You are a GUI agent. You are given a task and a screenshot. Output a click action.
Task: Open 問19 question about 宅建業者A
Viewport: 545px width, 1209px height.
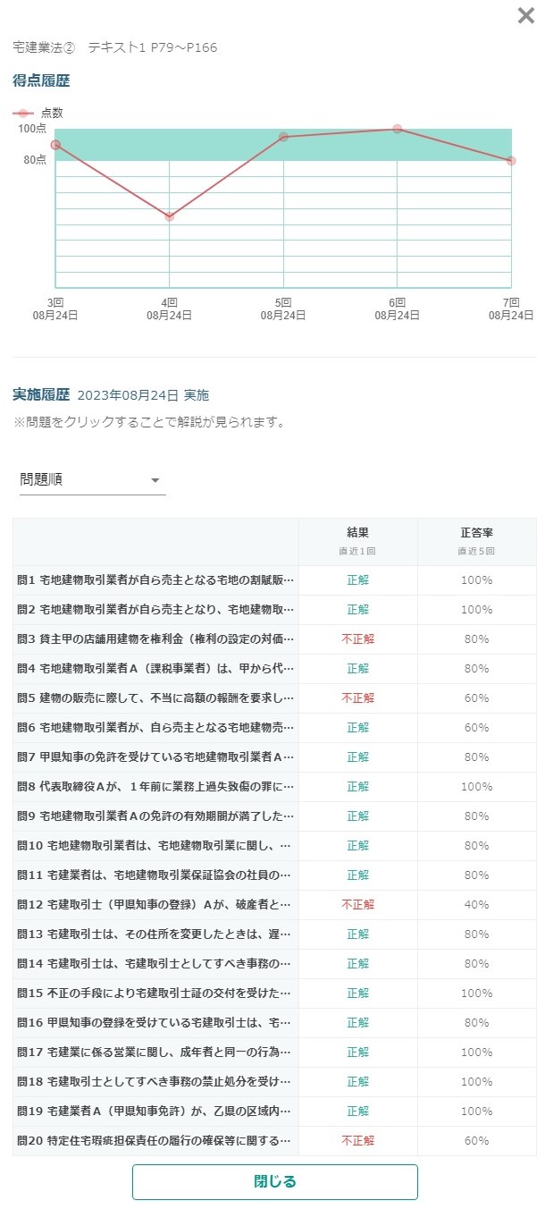[x=275, y=1112]
